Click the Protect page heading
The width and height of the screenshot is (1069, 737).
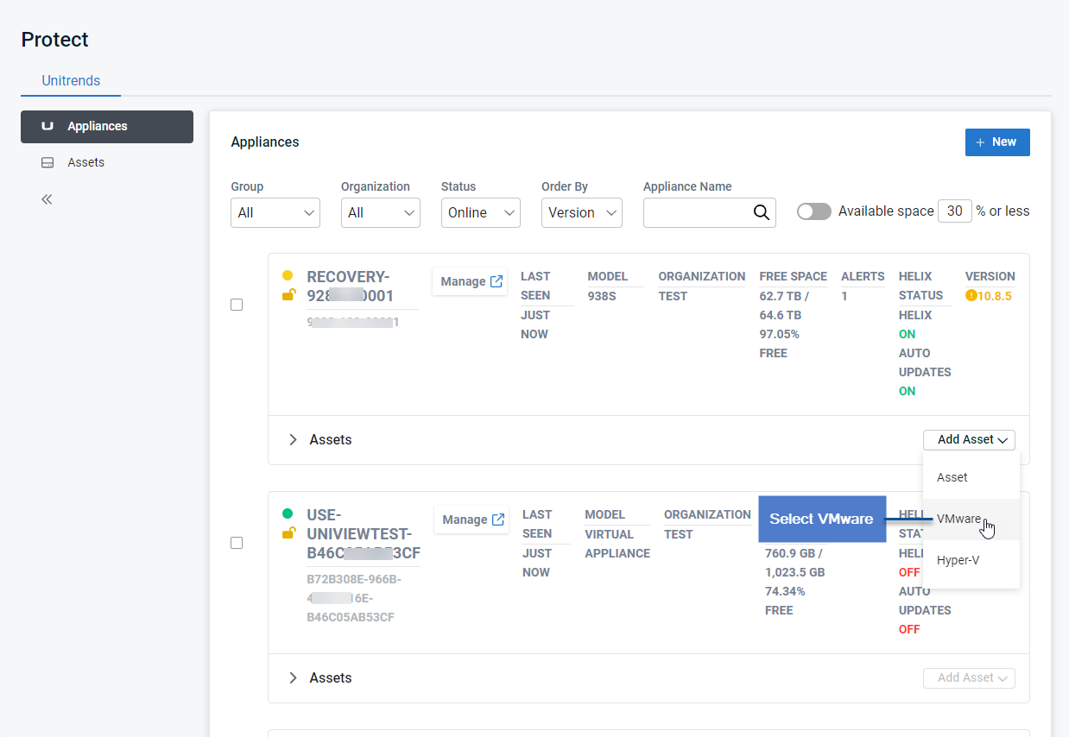point(55,40)
